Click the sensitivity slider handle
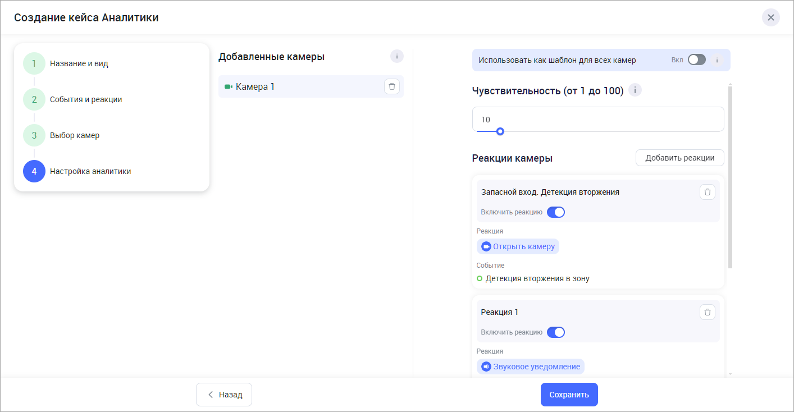The image size is (794, 412). point(500,131)
